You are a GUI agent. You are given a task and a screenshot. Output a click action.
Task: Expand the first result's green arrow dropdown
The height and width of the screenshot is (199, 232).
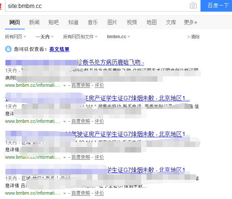tap(64, 85)
